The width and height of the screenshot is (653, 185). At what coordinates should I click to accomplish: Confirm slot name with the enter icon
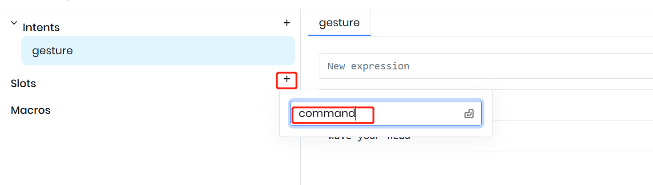click(469, 114)
